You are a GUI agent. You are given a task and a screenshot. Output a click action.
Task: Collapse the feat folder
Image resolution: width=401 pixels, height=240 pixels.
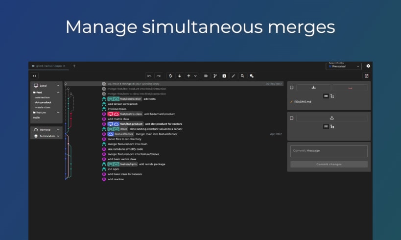[58, 93]
